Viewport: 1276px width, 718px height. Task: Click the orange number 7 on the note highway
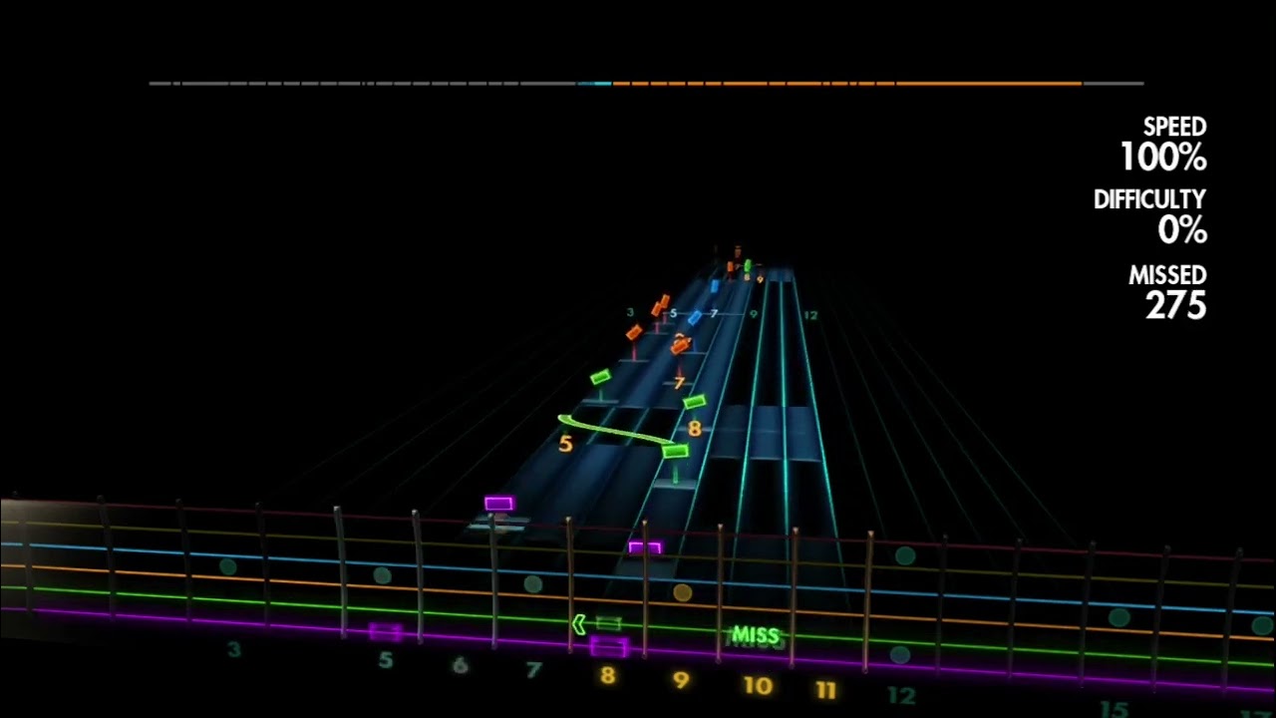[680, 383]
